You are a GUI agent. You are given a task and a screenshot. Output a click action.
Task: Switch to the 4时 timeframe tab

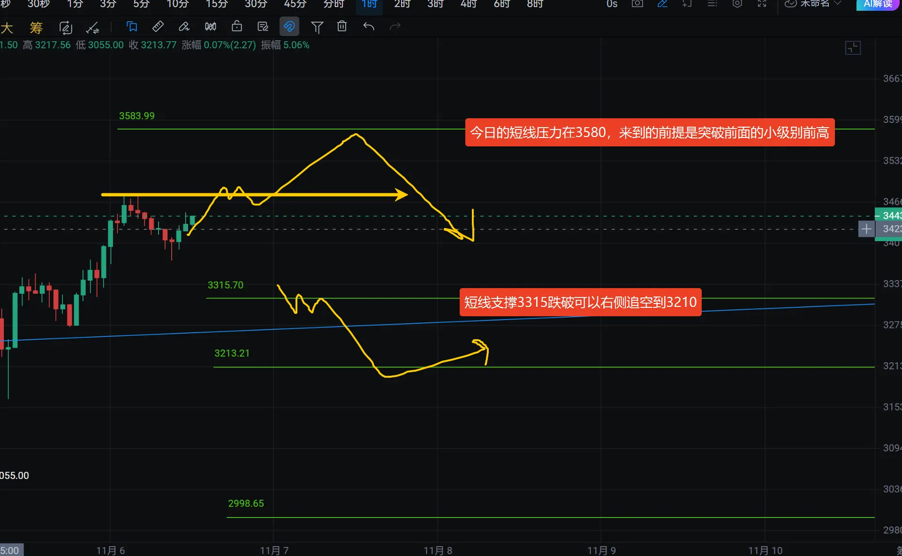click(x=469, y=4)
